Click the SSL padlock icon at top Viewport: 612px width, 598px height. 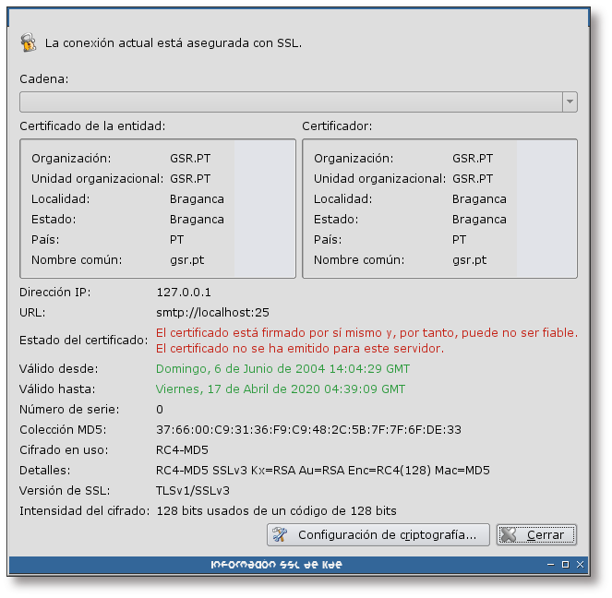29,42
